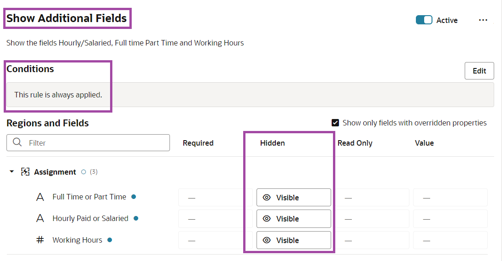Viewport: 502px width, 261px height.
Task: Open Required setting for Full Time or Part Time
Action: (x=215, y=198)
